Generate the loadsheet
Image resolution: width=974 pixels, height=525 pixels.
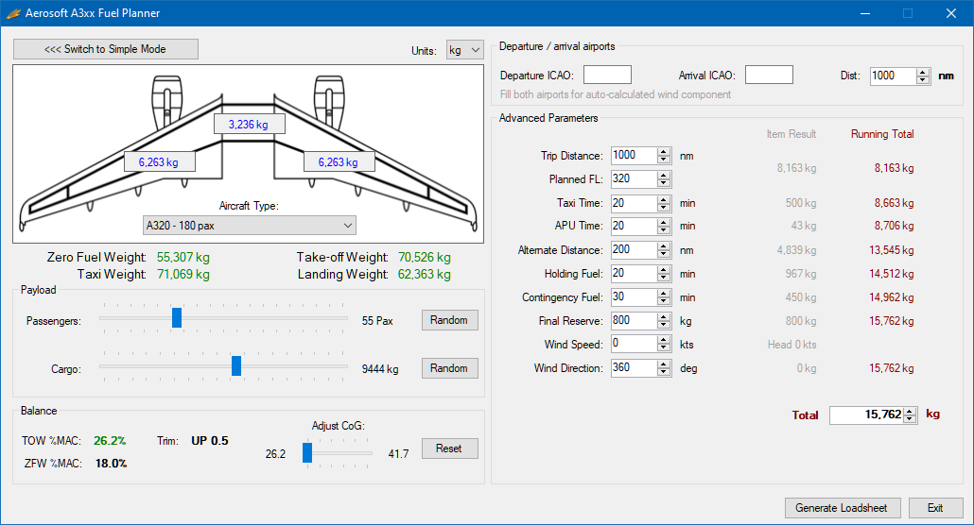[842, 508]
